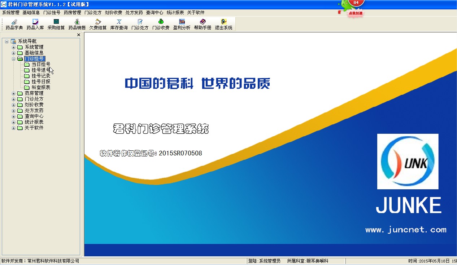Screen dimensions: 457x265
Task: Open the 门诊处方 menu
Action: (93, 13)
